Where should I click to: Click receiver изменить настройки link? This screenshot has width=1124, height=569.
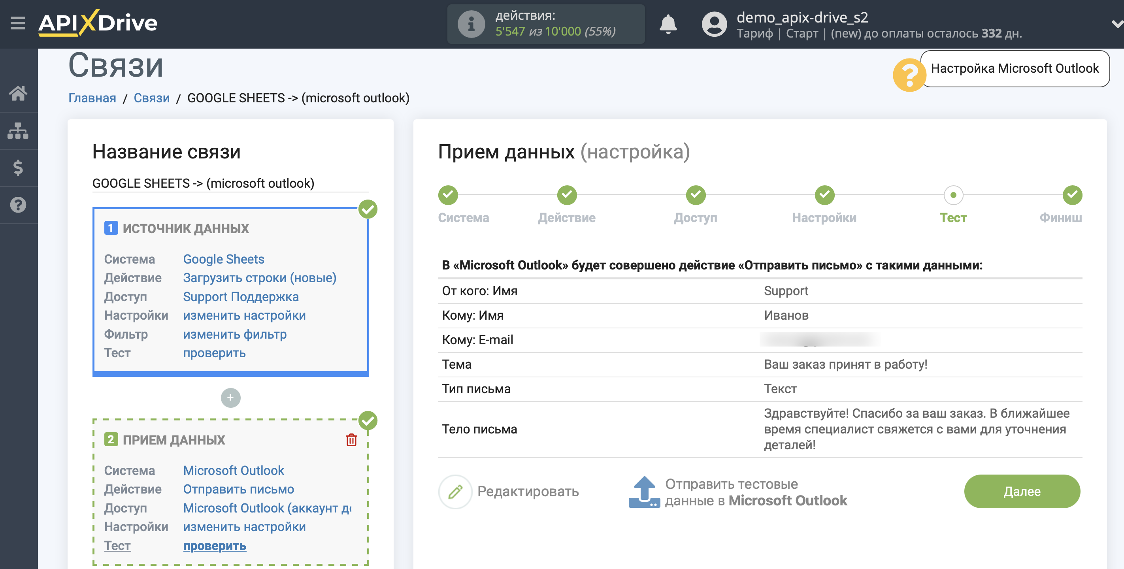point(244,527)
